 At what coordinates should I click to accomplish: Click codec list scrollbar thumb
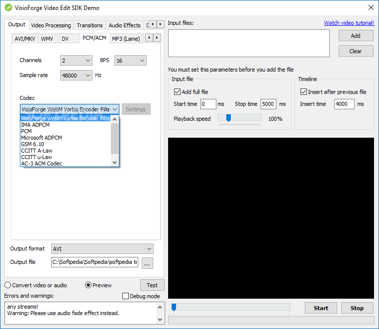[115, 139]
